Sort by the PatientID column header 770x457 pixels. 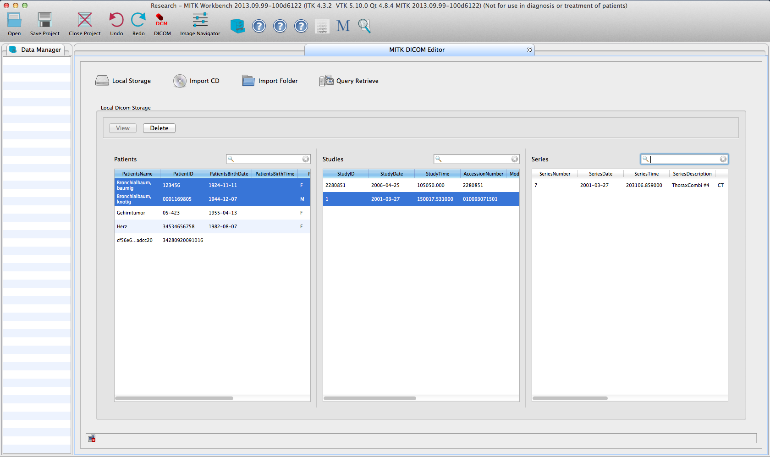pyautogui.click(x=183, y=174)
